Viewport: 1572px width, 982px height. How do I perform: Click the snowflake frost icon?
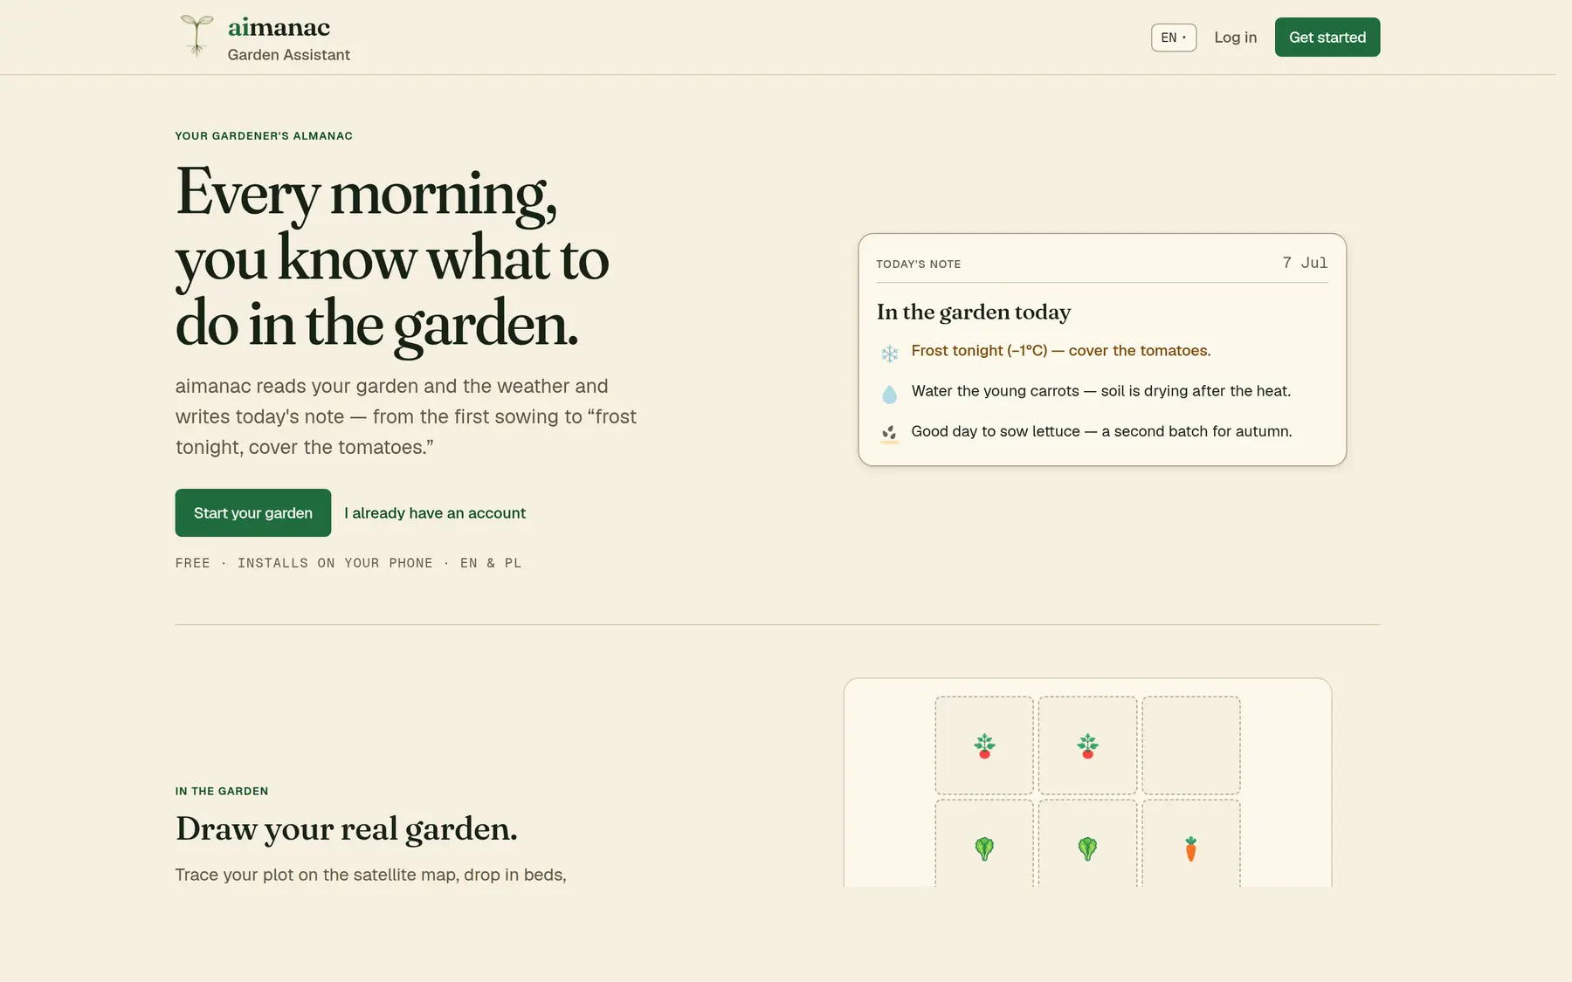click(889, 354)
